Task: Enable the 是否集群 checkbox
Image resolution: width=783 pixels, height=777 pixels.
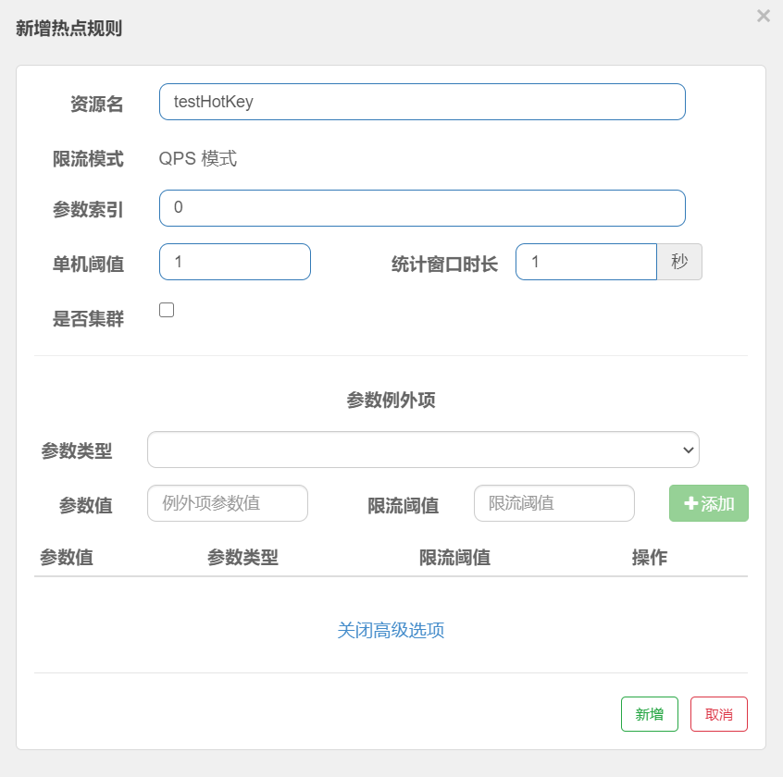Action: [x=167, y=309]
